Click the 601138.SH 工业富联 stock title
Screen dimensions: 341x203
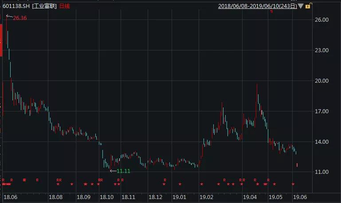tap(30, 6)
